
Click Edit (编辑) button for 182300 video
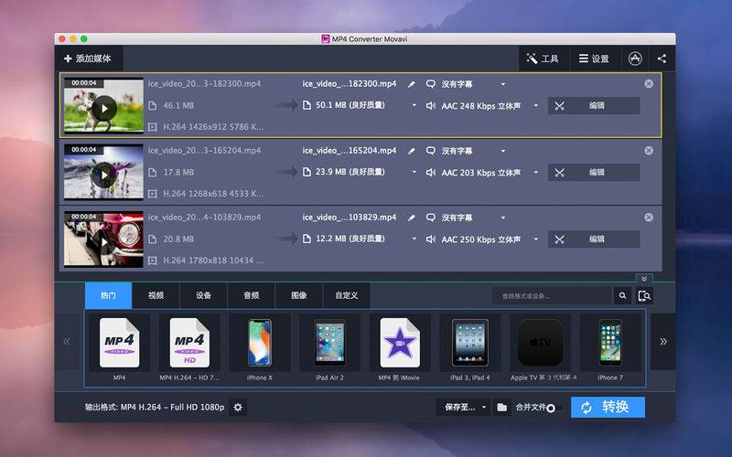point(594,106)
